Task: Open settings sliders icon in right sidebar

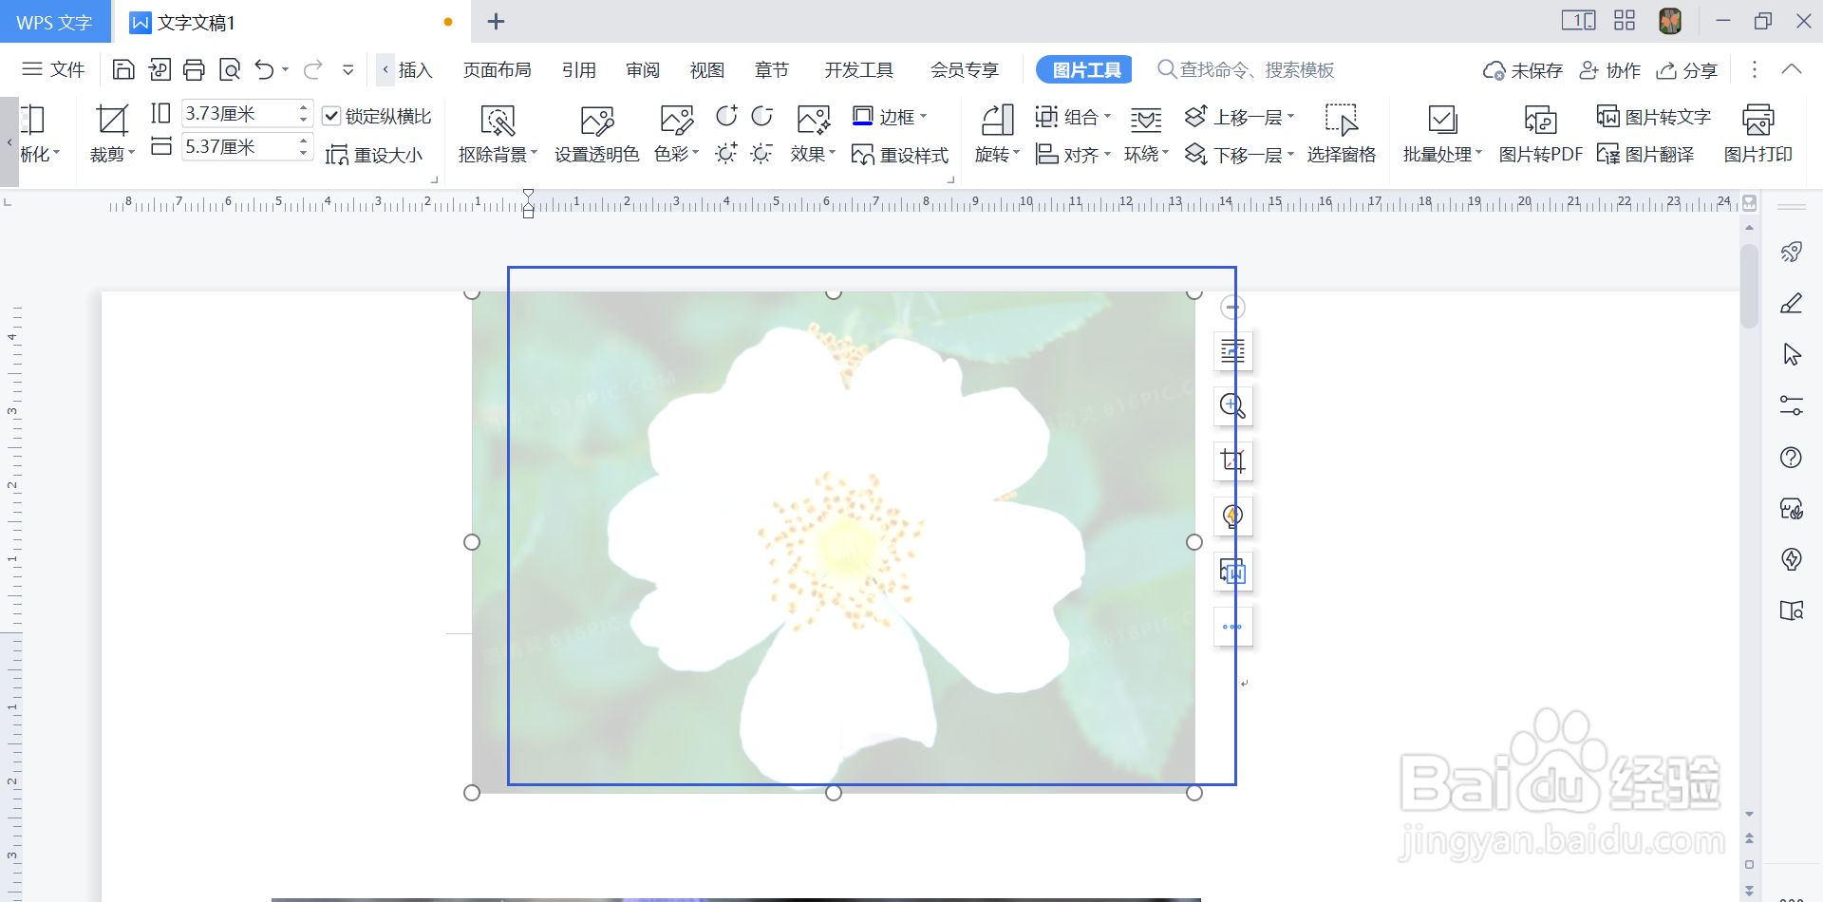Action: [x=1791, y=406]
